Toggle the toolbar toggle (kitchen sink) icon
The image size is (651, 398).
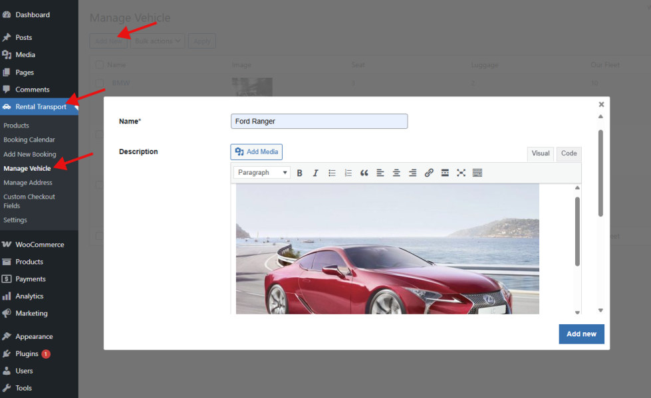[x=477, y=173]
